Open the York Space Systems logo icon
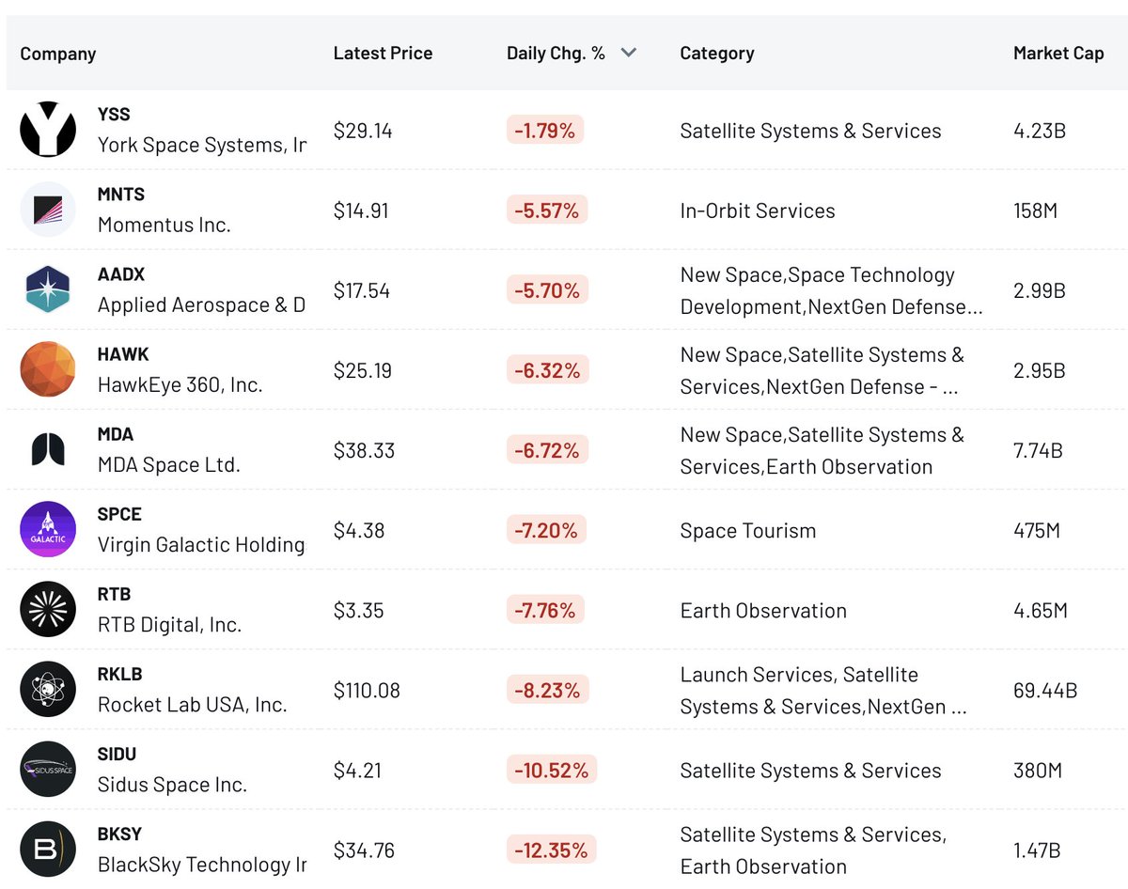Image resolution: width=1128 pixels, height=889 pixels. (x=48, y=131)
